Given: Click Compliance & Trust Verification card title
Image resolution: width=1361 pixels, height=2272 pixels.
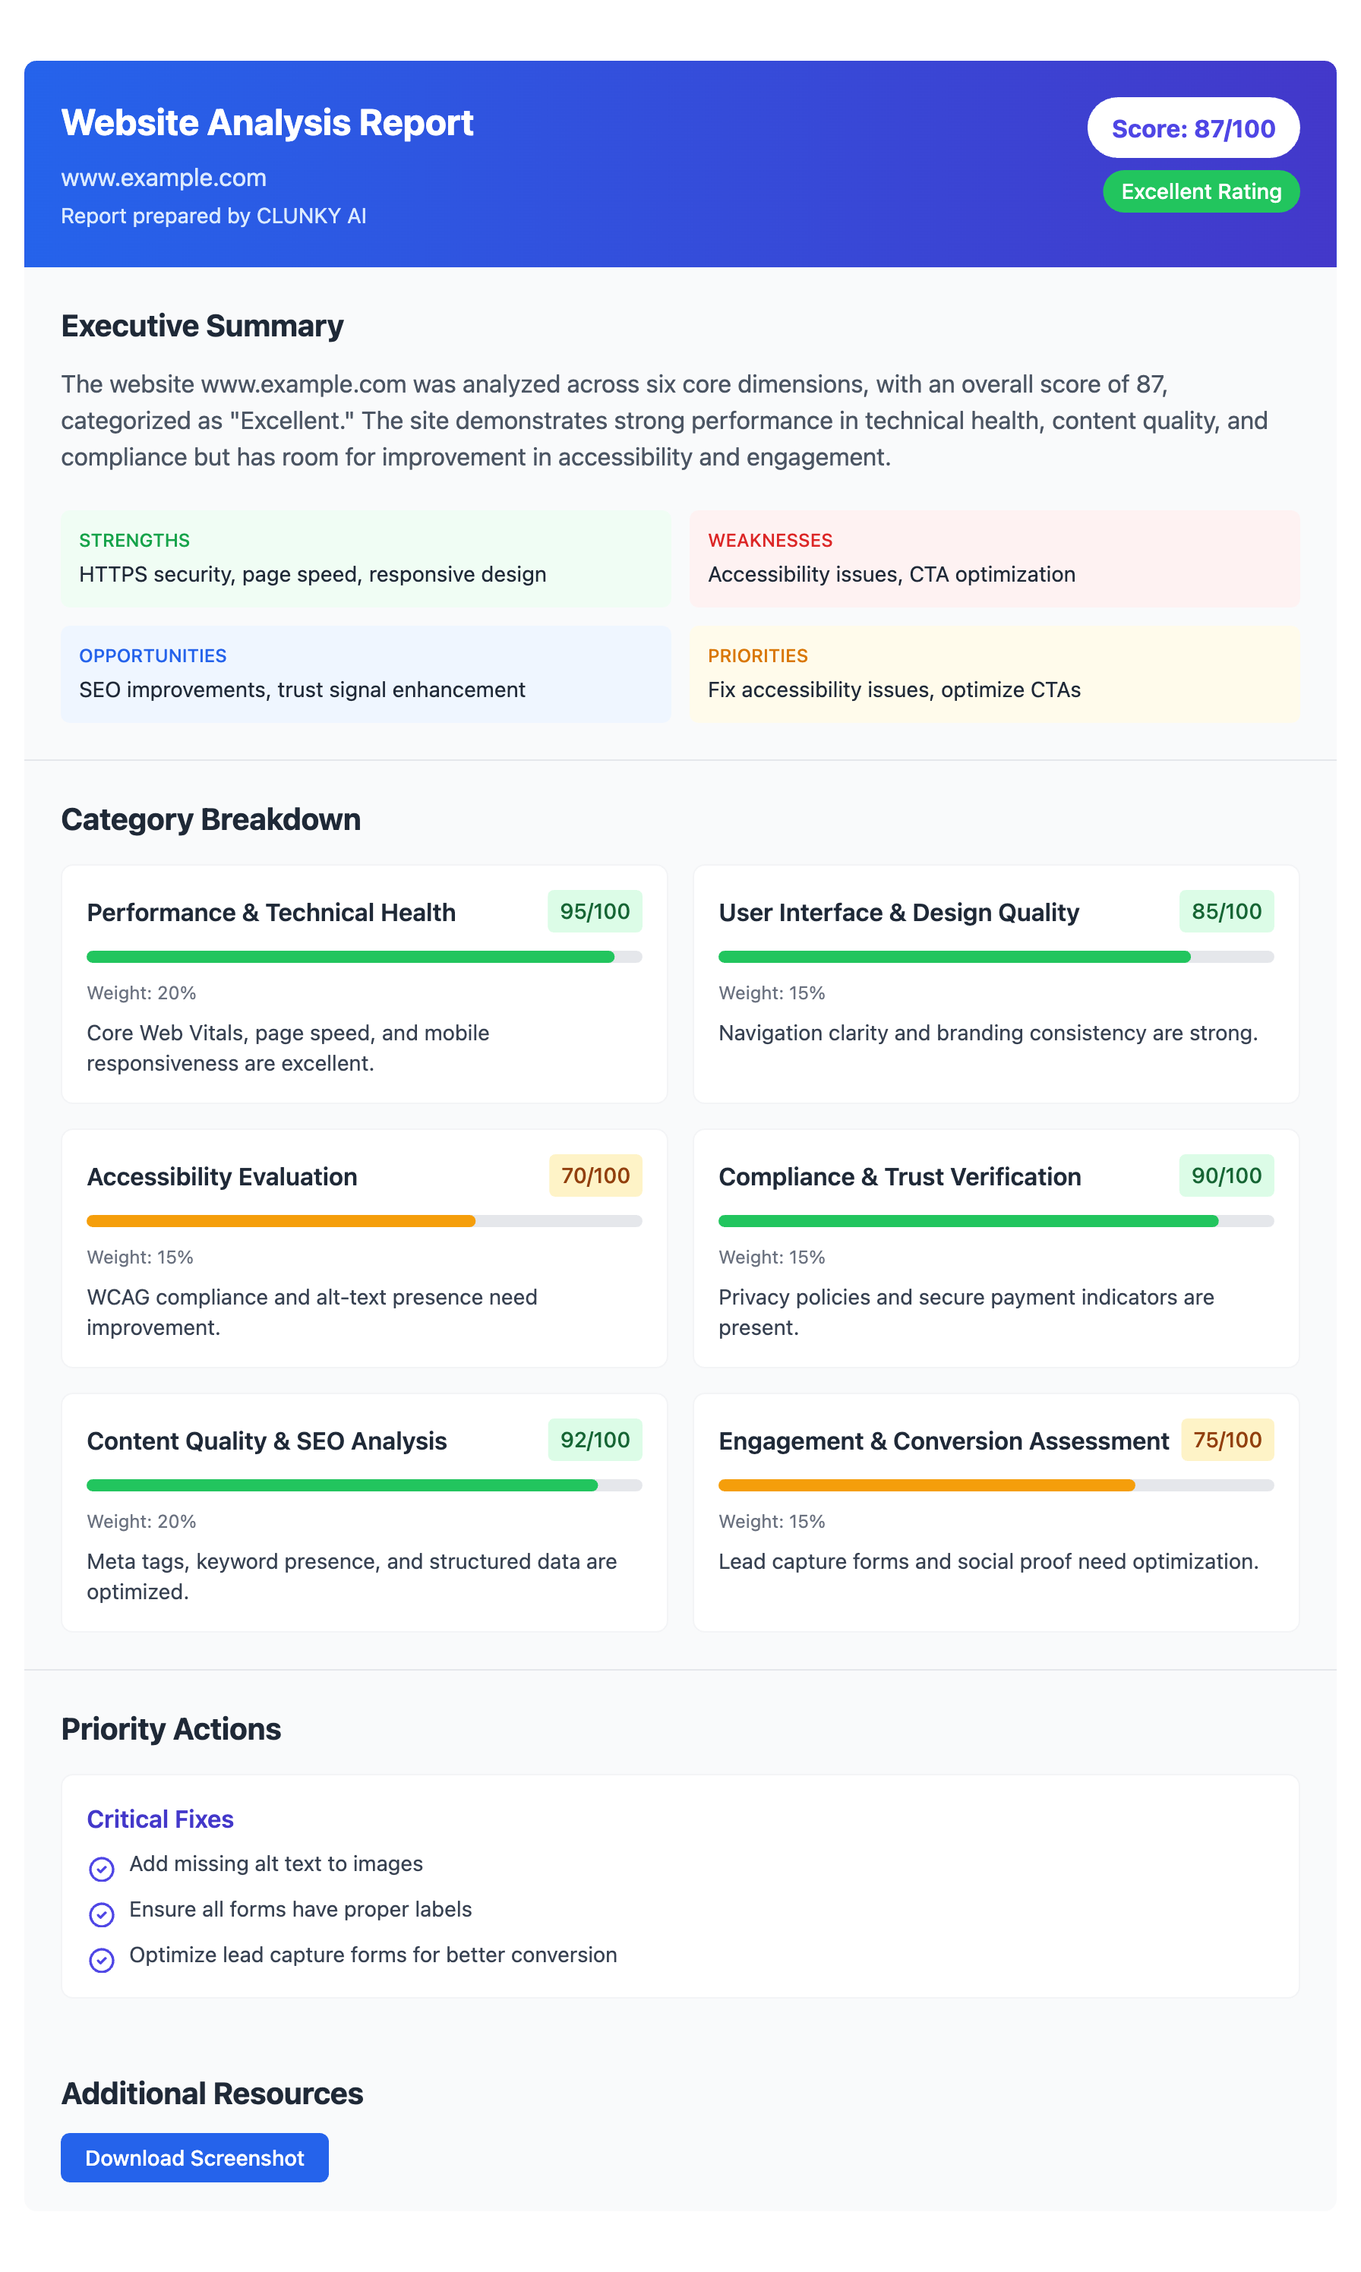Looking at the screenshot, I should coord(898,1176).
